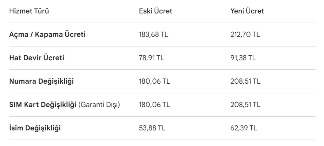Click the Hizmet Türü column header
The width and height of the screenshot is (324, 146).
click(29, 11)
